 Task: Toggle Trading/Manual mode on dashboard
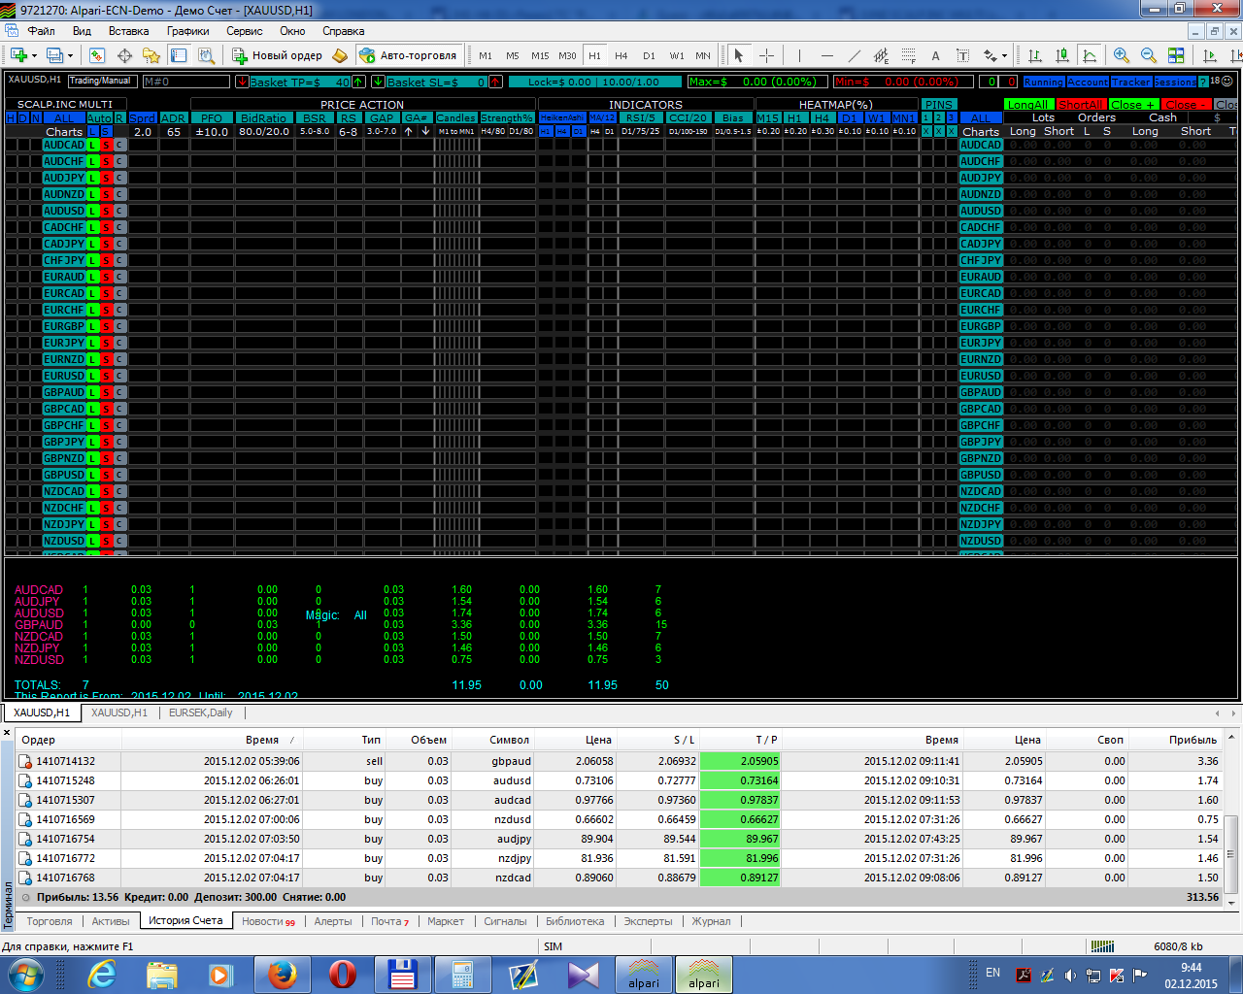101,81
